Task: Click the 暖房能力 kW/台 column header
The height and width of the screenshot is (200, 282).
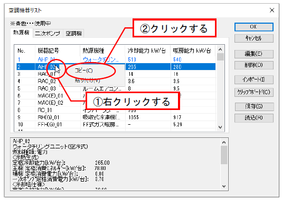Action: [193, 51]
